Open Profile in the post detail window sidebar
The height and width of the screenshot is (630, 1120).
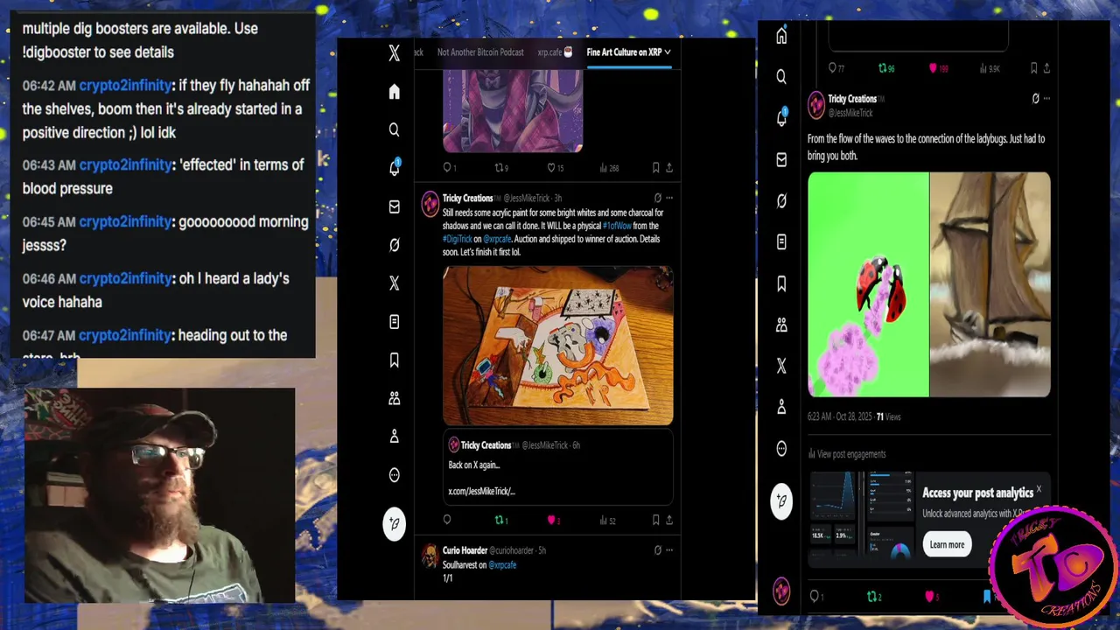click(x=781, y=407)
